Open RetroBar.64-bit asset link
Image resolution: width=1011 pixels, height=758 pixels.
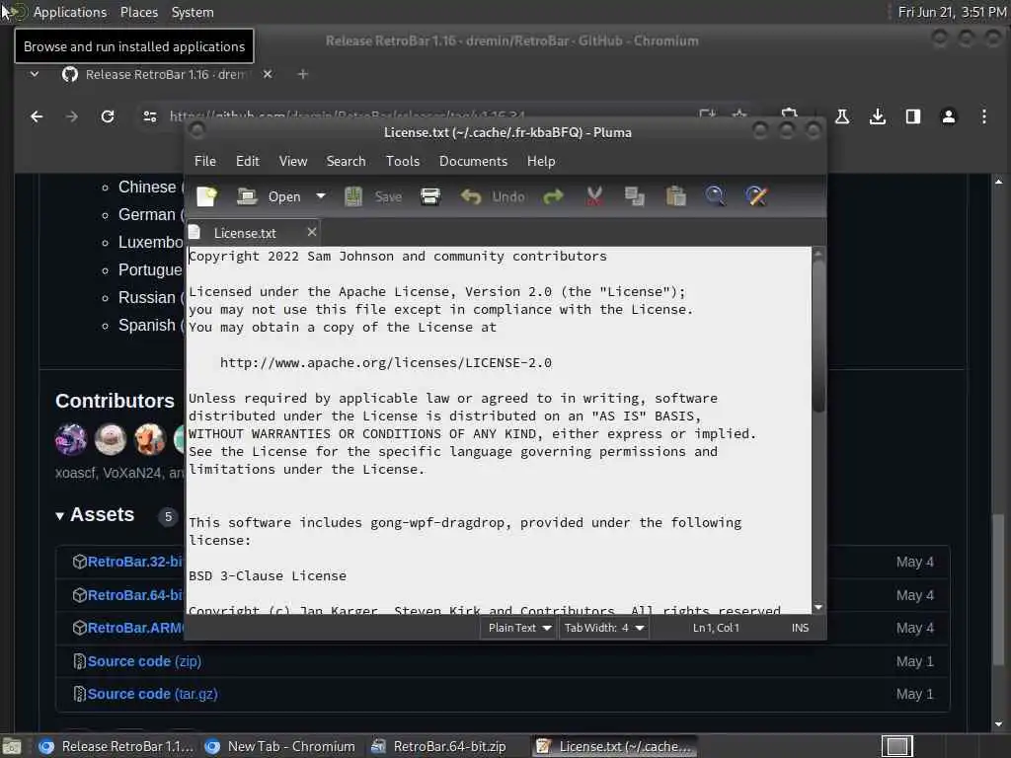click(x=134, y=595)
